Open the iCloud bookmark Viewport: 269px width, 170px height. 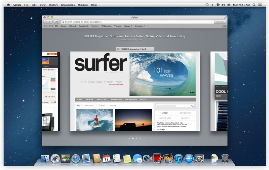click(73, 26)
